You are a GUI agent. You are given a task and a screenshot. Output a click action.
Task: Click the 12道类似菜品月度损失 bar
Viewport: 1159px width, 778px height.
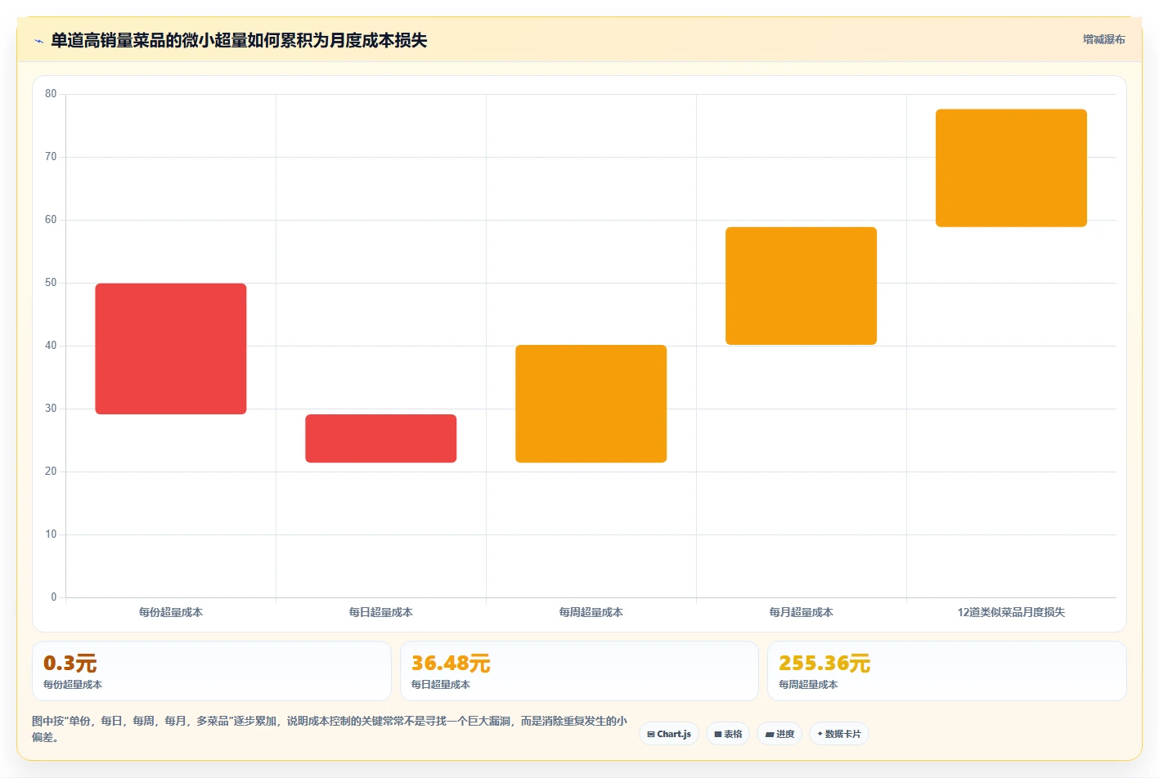[1011, 168]
